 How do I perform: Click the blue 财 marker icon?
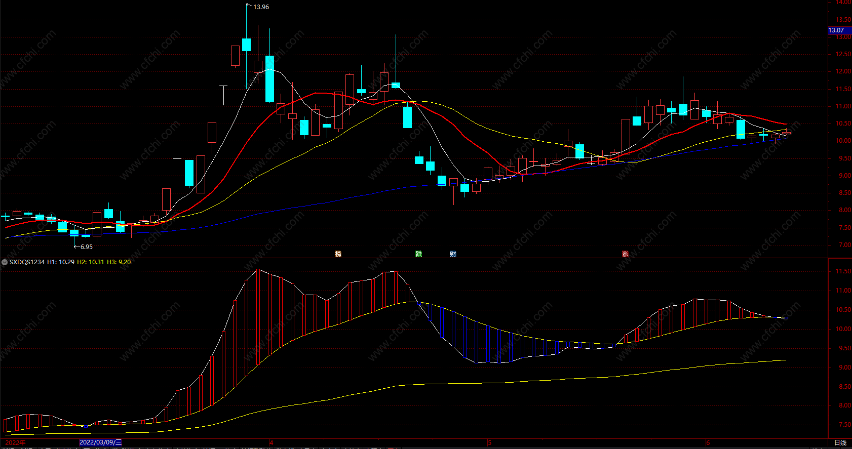[453, 254]
